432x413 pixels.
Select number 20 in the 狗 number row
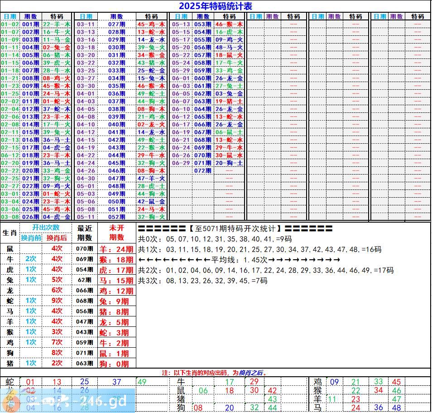click(x=229, y=408)
